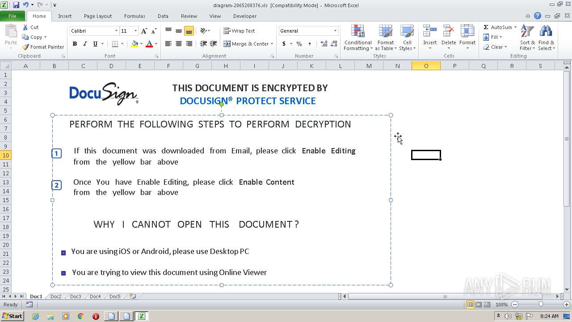This screenshot has width=572, height=322.
Task: Open Conditional Formatting menu
Action: (x=357, y=38)
